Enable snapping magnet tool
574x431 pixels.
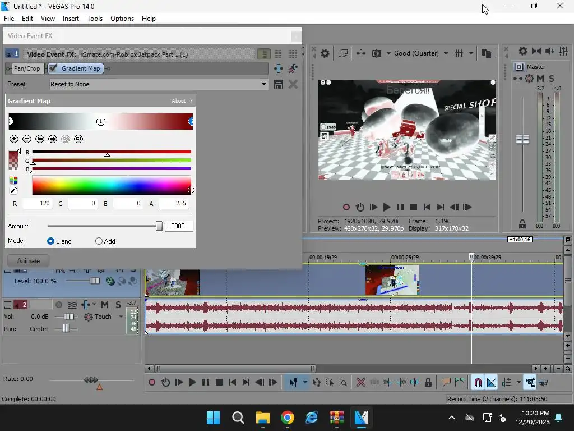coord(478,383)
